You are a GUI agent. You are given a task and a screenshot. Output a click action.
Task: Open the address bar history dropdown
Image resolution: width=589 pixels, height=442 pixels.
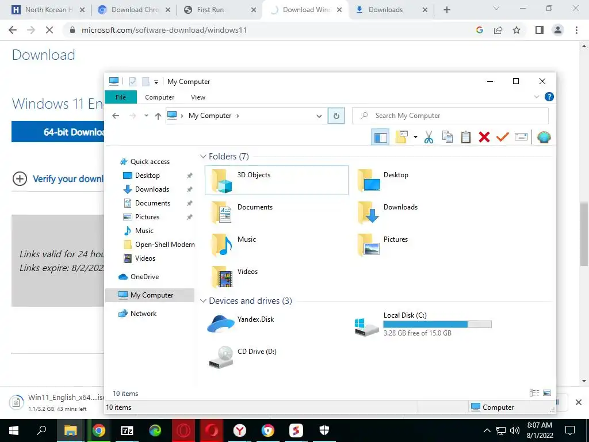319,116
